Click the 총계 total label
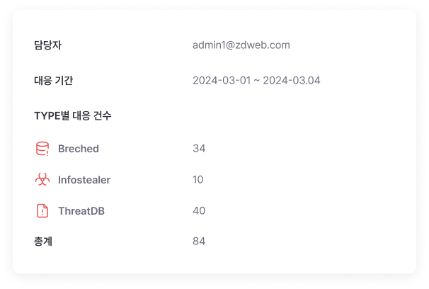Image resolution: width=429 pixels, height=289 pixels. coord(43,242)
